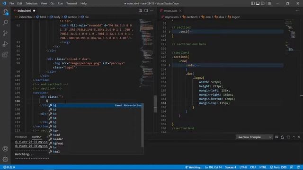Open the Search view in activity bar
The image size is (303, 170).
pyautogui.click(x=5, y=23)
